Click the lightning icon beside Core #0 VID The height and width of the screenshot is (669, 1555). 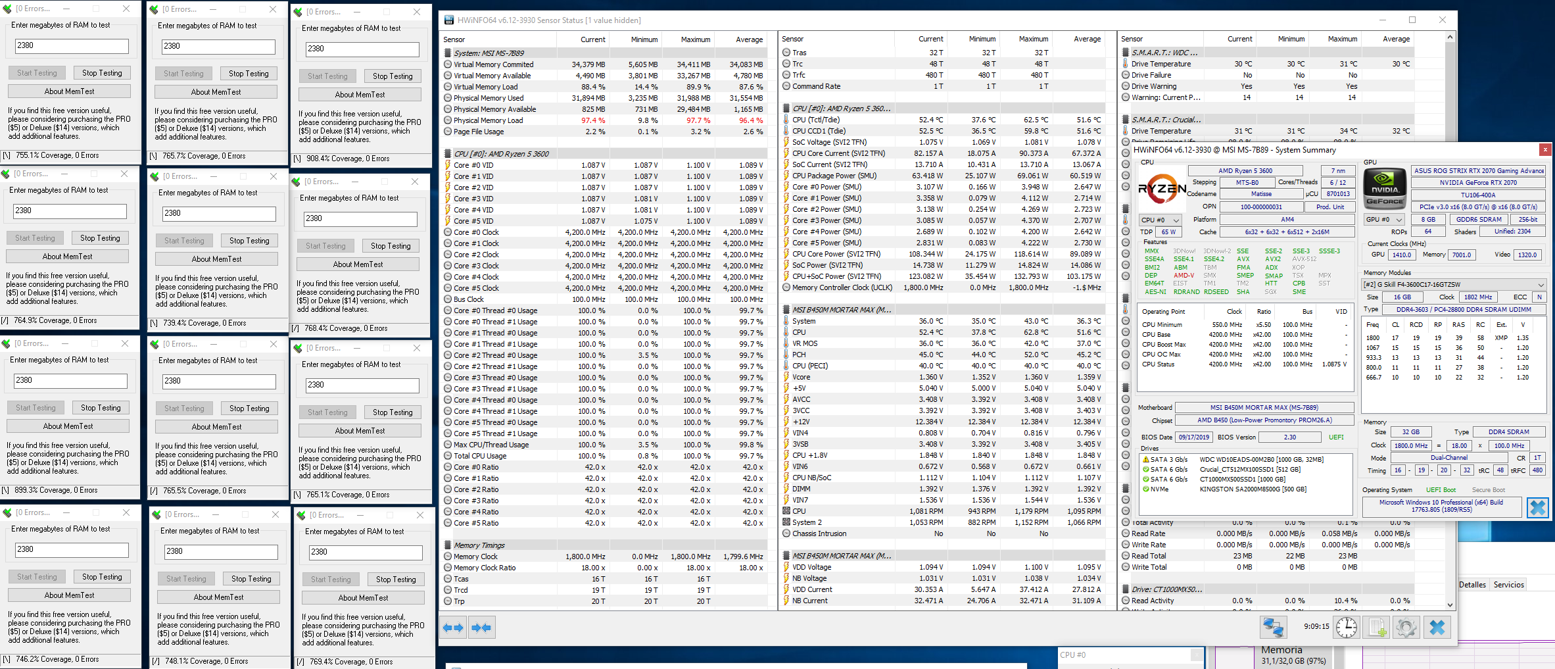tap(447, 166)
